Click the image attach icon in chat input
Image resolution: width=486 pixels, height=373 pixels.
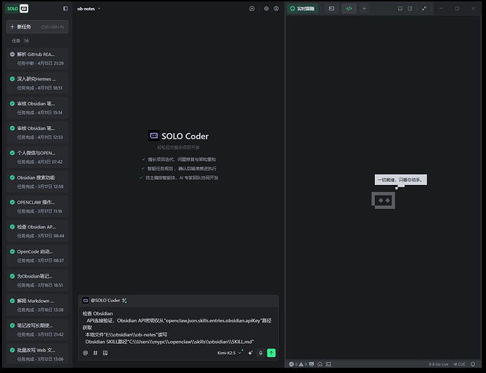point(105,353)
